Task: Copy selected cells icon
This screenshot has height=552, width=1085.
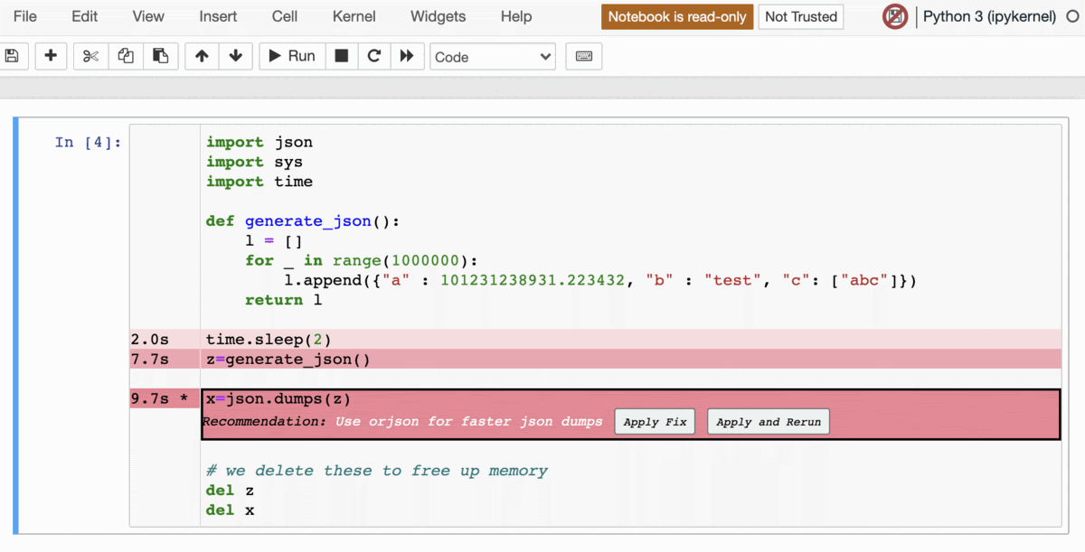Action: coord(126,56)
